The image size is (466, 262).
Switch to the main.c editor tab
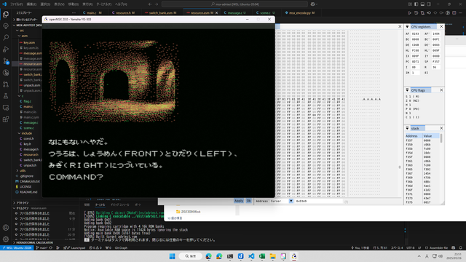coord(92,13)
